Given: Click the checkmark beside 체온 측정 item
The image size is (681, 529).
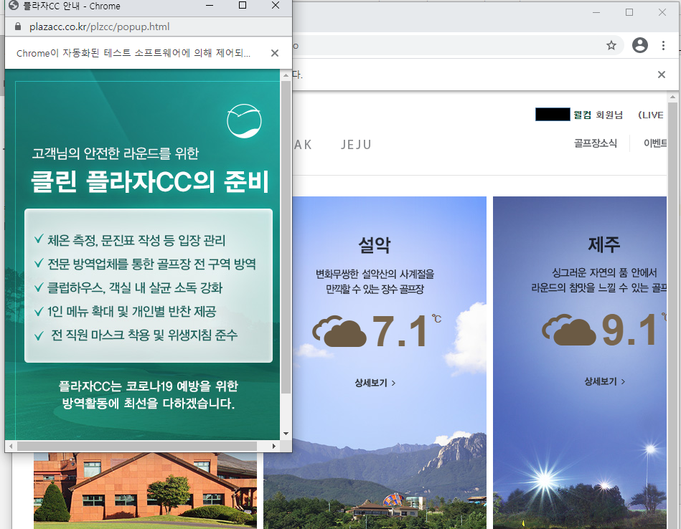Looking at the screenshot, I should [x=39, y=239].
